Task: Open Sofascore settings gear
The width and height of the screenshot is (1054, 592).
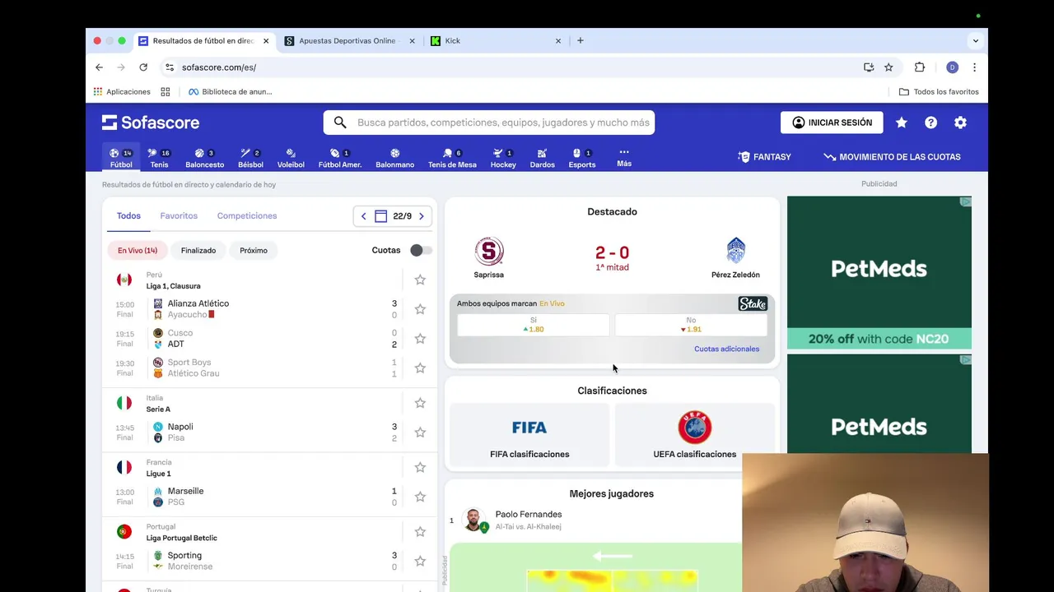Action: 960,123
